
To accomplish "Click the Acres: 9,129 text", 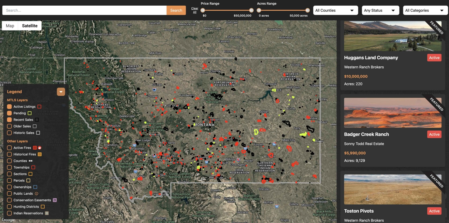I will click(354, 161).
